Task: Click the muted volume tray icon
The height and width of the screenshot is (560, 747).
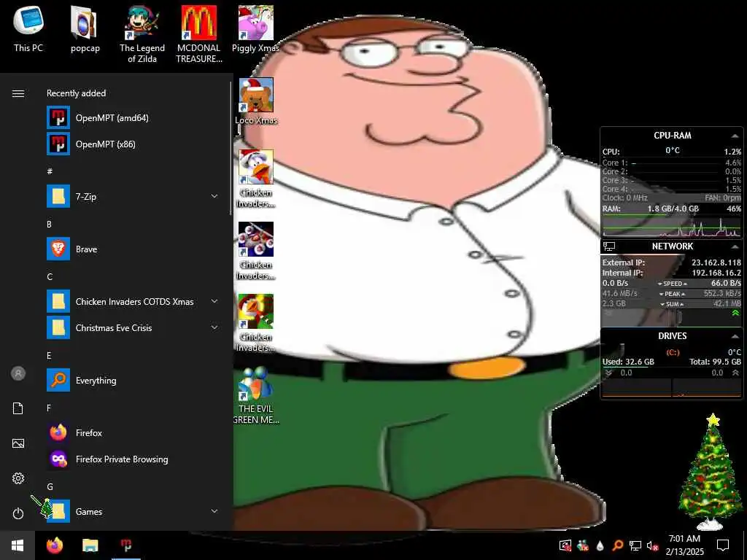Action: [x=652, y=545]
